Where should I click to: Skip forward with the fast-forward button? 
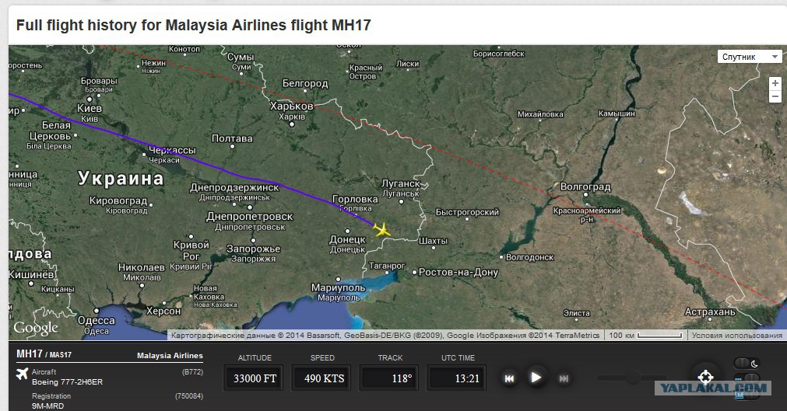(x=564, y=378)
